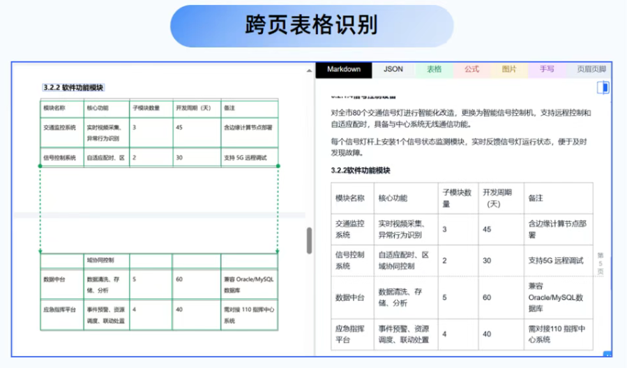Click the 第5页 page marker in result panel
The height and width of the screenshot is (368, 627).
600,263
